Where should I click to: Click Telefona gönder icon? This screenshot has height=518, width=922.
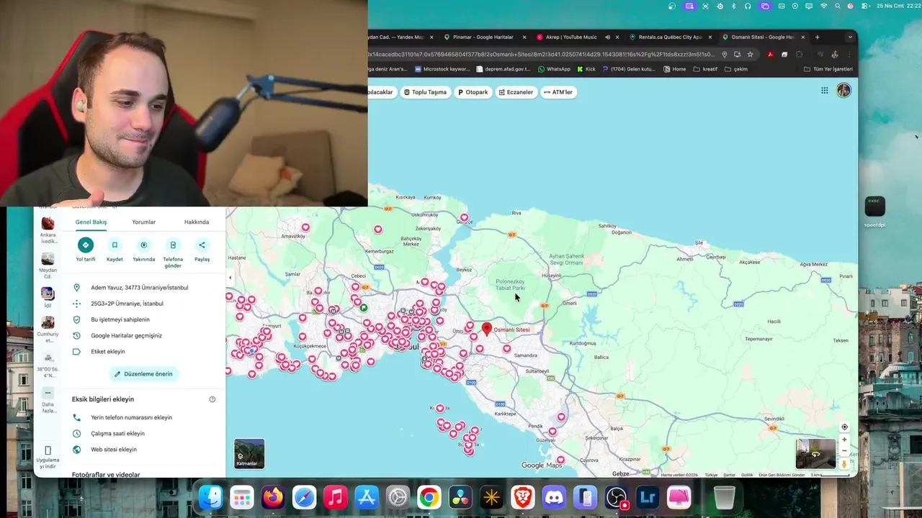pos(173,245)
